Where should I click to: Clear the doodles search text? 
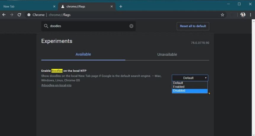click(x=131, y=26)
